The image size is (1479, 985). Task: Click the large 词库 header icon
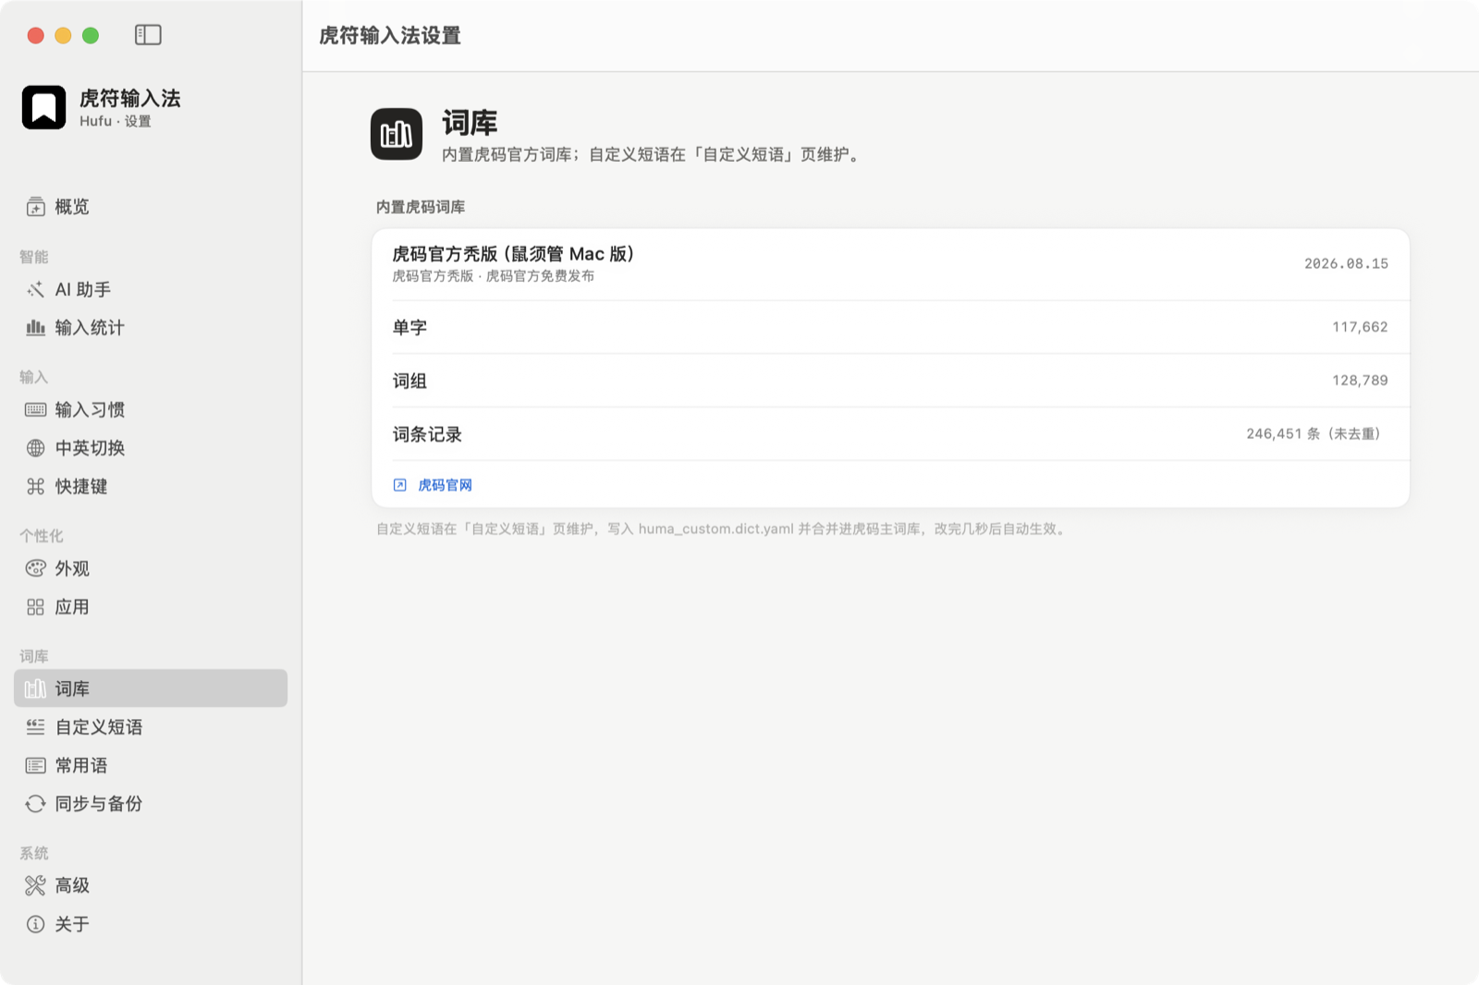pyautogui.click(x=397, y=134)
